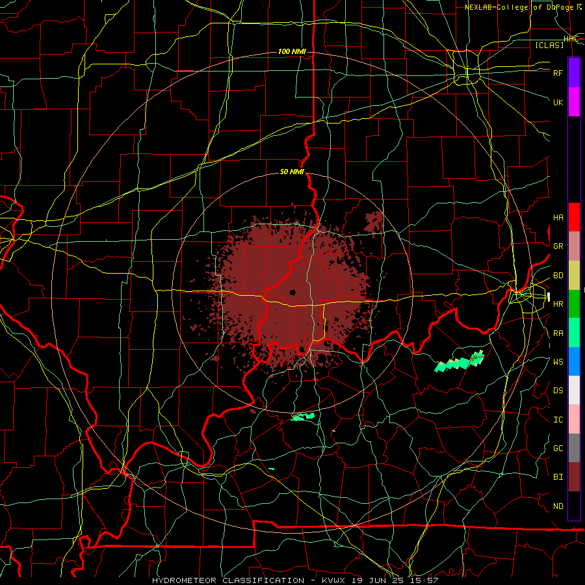The width and height of the screenshot is (585, 585).
Task: Click the 'ND' legend label
Action: 558,506
